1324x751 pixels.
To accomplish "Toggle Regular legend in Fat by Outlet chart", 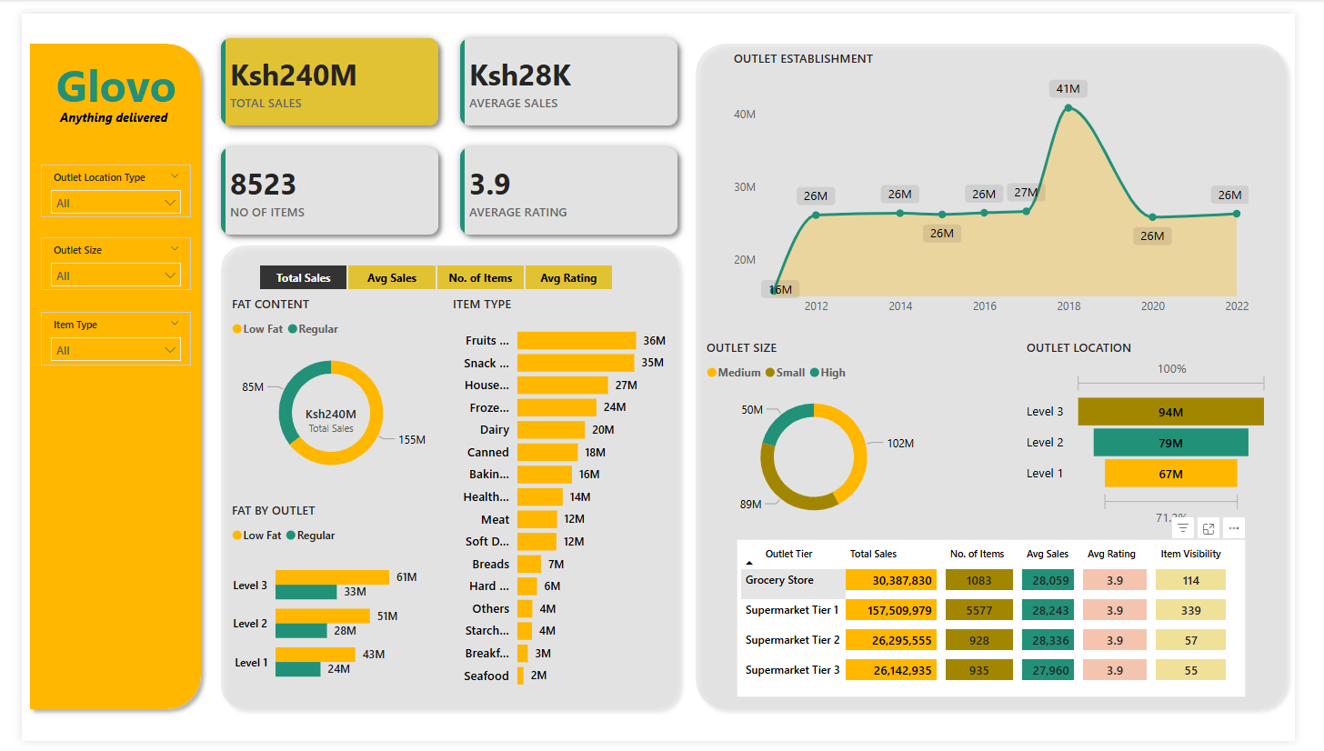I will click(311, 536).
